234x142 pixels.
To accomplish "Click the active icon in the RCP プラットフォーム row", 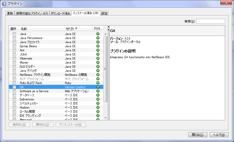I will [x=98, y=79].
